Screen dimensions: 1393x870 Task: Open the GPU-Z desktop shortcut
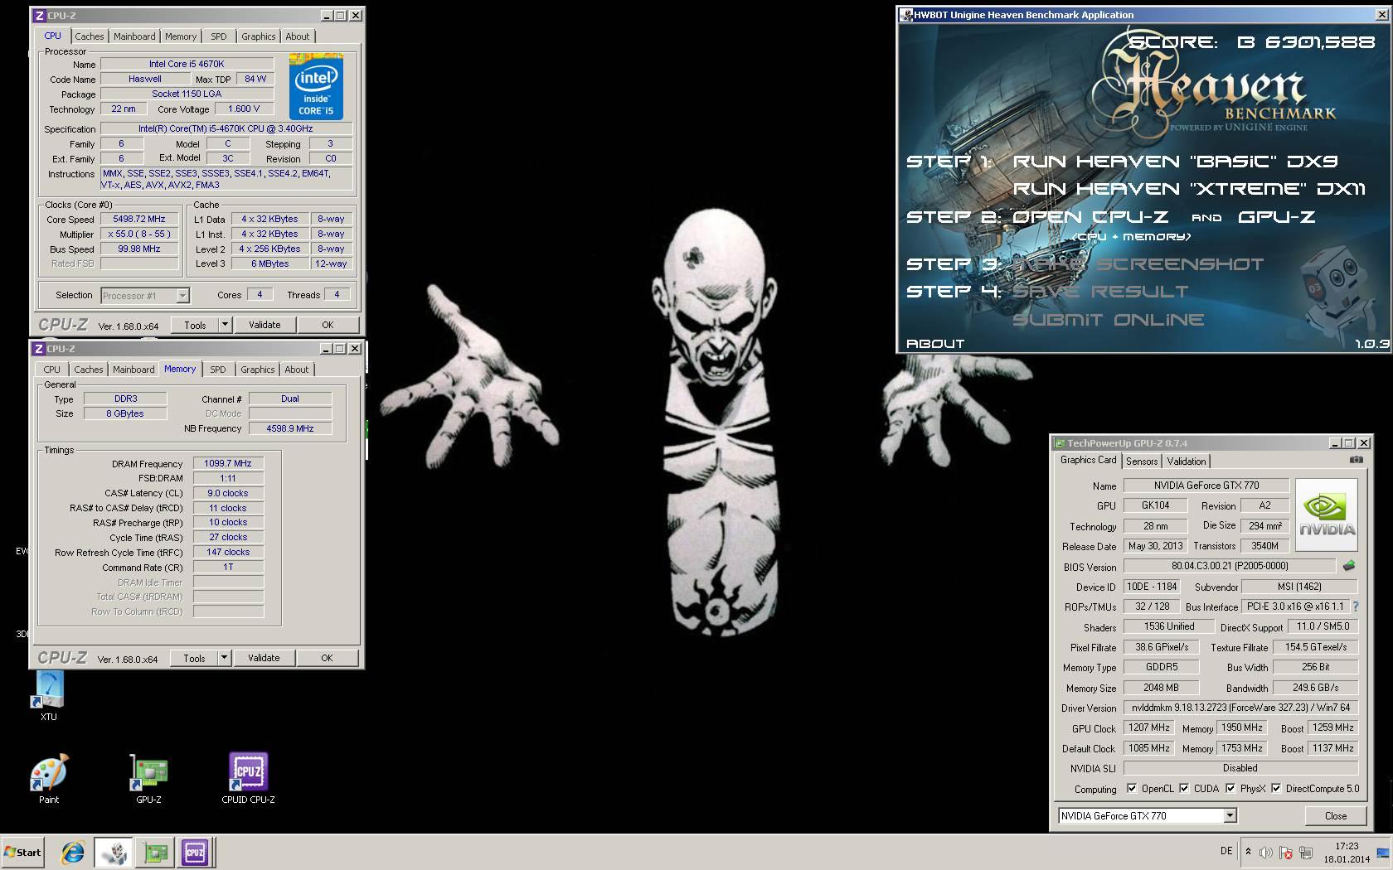pos(148,779)
